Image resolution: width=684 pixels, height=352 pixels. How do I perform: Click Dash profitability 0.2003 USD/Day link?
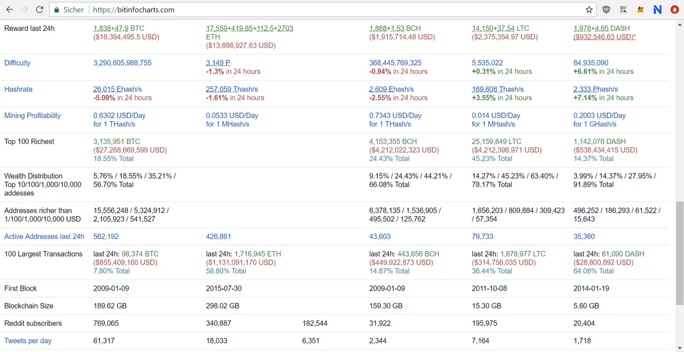[600, 115]
